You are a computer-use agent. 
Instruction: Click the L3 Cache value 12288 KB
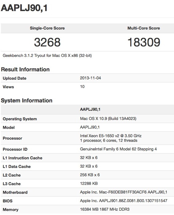click(x=89, y=183)
